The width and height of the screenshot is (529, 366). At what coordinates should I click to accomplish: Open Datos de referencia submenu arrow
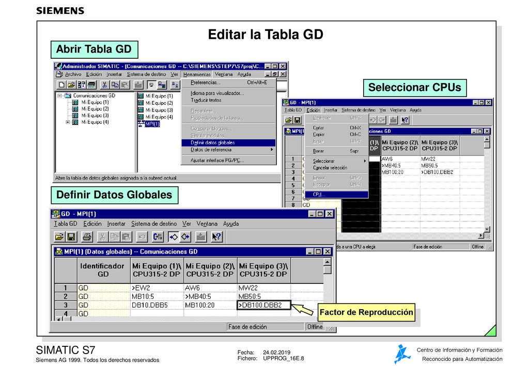coord(272,150)
